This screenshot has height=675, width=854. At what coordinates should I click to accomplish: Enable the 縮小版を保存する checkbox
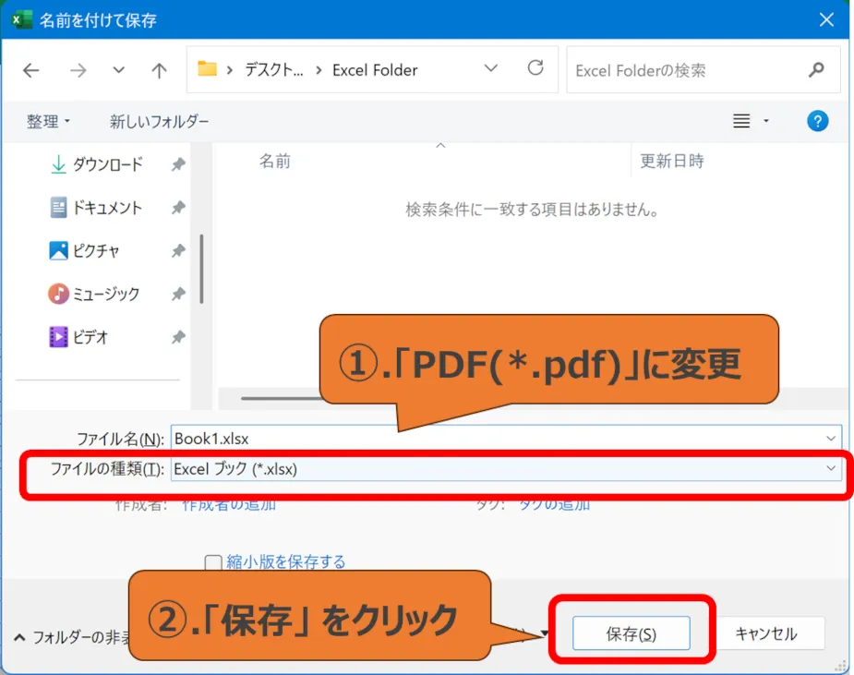click(x=213, y=561)
